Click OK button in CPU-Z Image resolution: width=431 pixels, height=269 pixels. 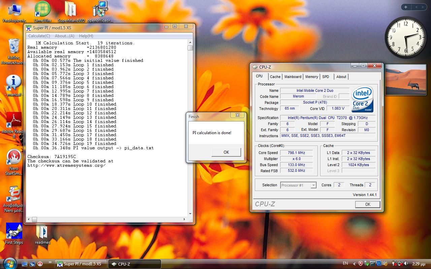[368, 204]
